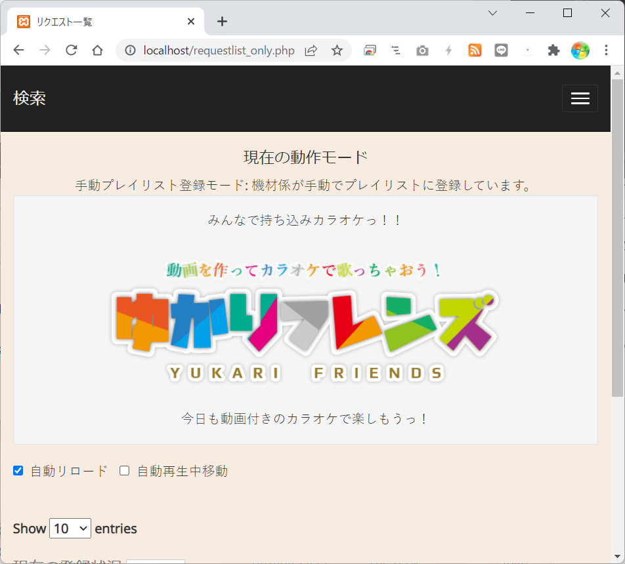The height and width of the screenshot is (564, 625).
Task: Click the みんなで持ち込みカラオケっ!! text
Action: tap(305, 220)
